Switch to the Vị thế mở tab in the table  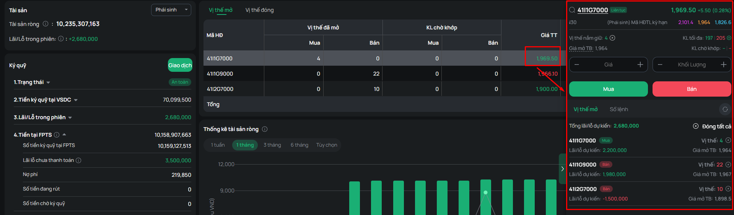(x=221, y=10)
